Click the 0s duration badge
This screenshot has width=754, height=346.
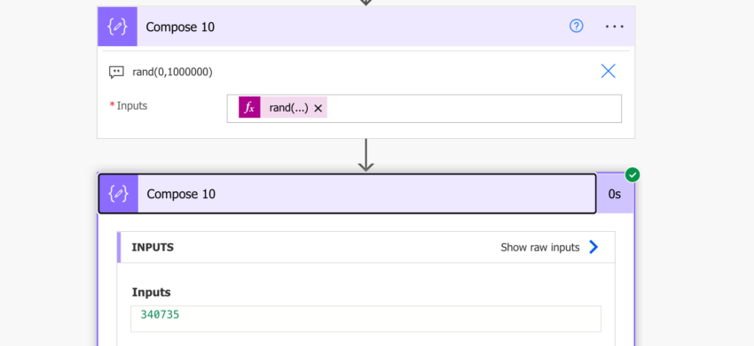tap(614, 194)
